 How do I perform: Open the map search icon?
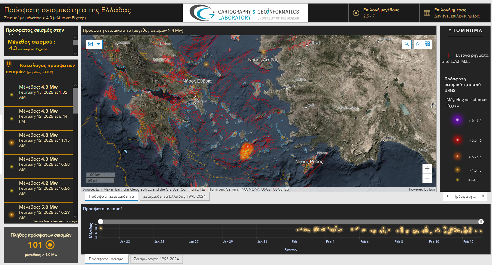407,44
